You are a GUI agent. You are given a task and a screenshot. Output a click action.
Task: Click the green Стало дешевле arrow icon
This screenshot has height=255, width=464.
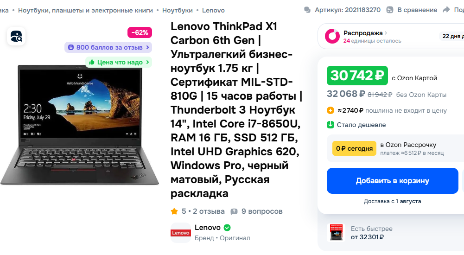[330, 125]
